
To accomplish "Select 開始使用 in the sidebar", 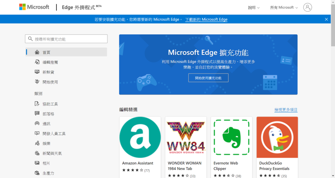I will 50,82.
